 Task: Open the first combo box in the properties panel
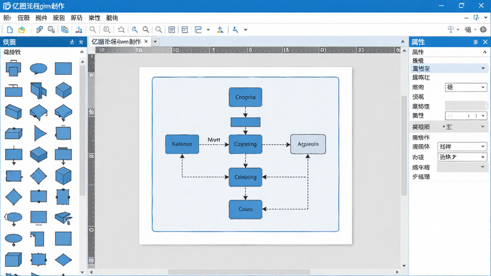(466, 87)
